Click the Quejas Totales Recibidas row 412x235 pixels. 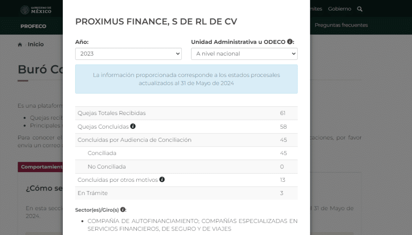[x=186, y=113]
